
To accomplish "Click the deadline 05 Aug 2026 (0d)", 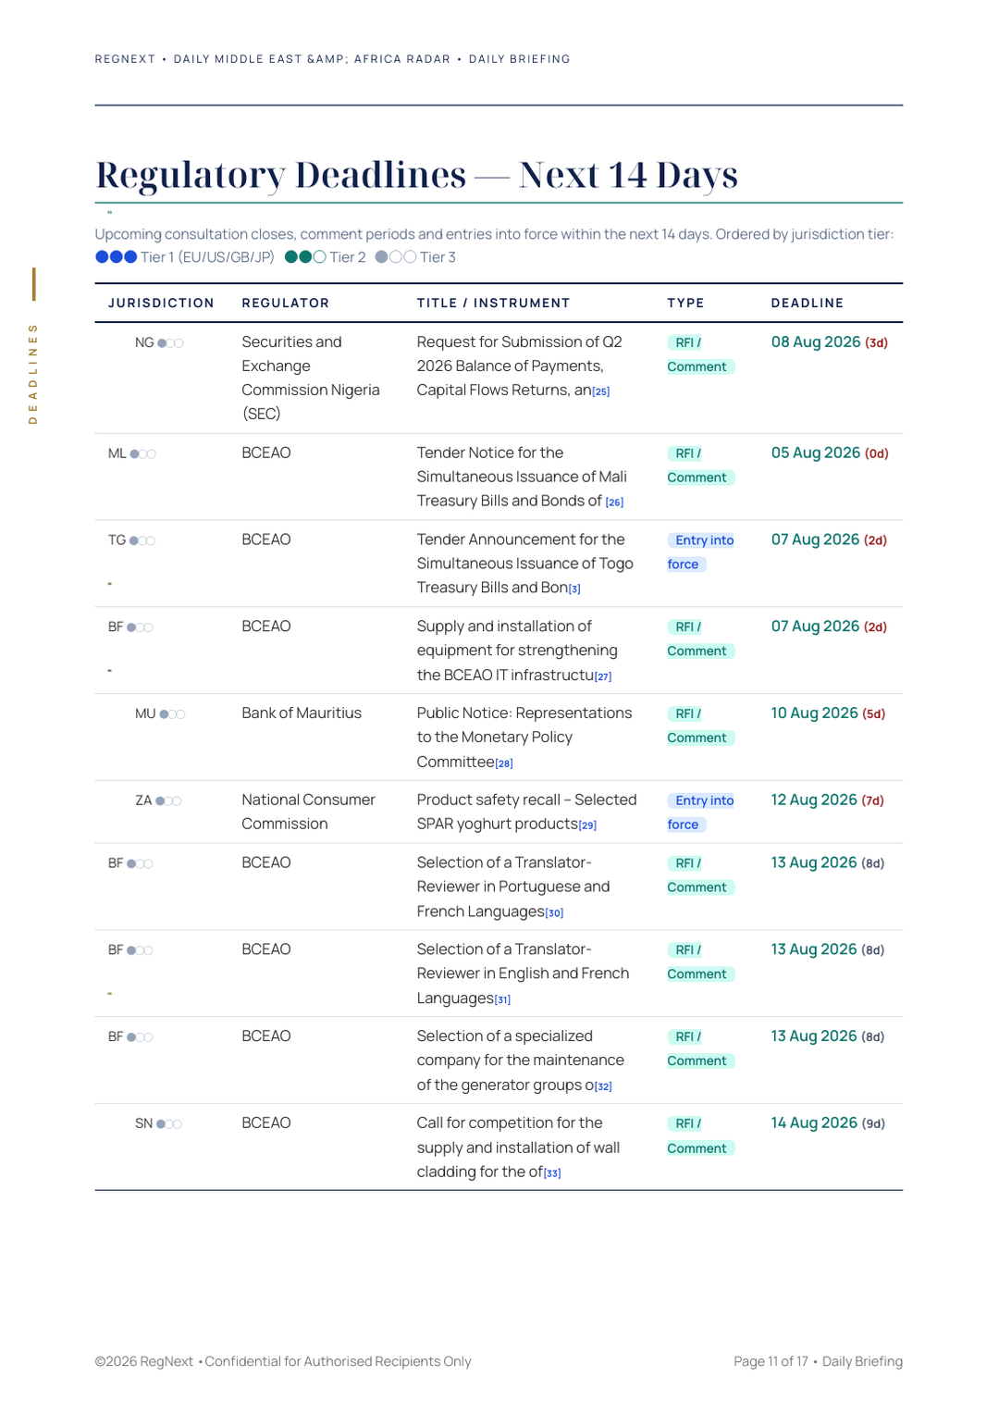I will pyautogui.click(x=830, y=453).
